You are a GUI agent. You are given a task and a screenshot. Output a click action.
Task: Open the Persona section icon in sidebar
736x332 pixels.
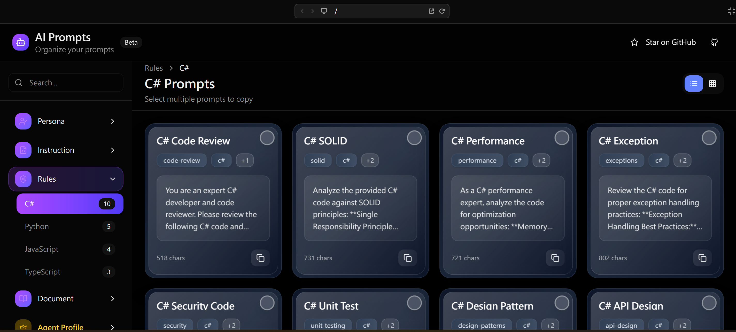coord(23,121)
